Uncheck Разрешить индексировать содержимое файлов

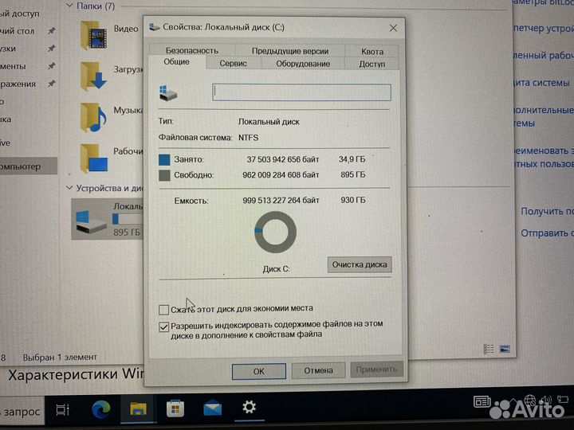pos(163,326)
